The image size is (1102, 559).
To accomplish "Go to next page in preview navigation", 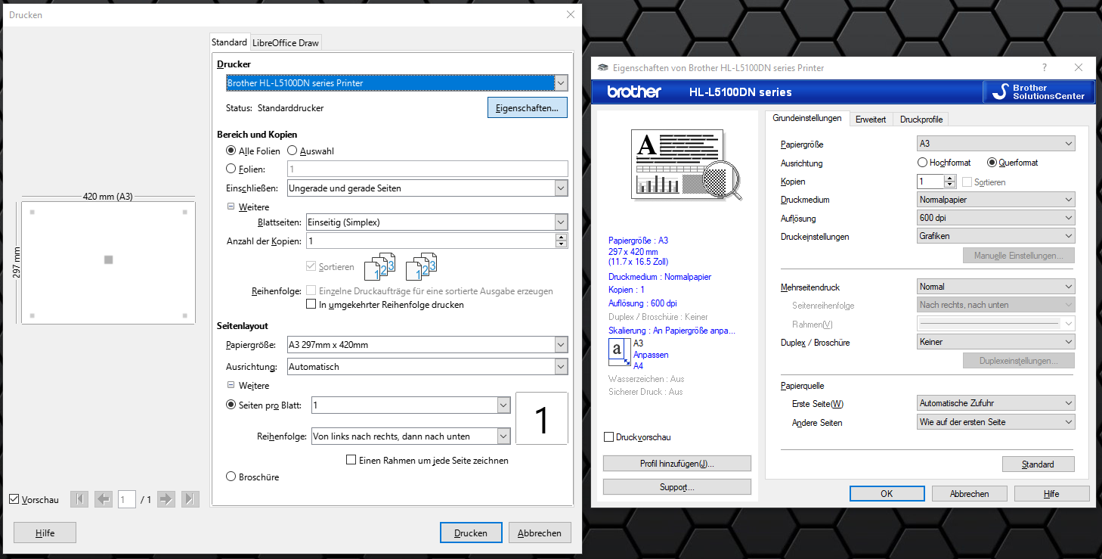I will point(166,499).
